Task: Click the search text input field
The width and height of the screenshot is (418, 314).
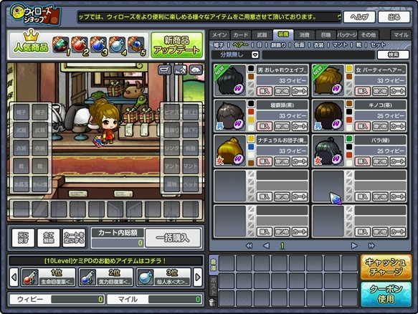Action: [x=318, y=54]
